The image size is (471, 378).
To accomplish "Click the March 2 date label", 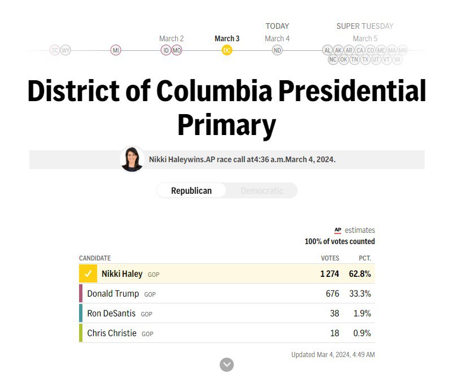I will (x=171, y=38).
